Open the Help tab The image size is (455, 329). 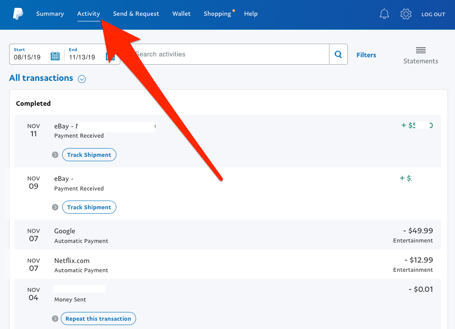click(x=251, y=14)
